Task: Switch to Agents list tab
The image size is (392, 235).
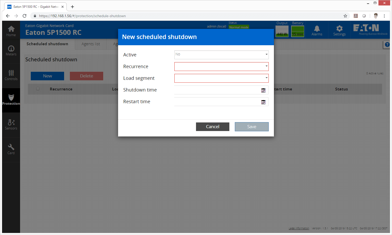Action: tap(91, 44)
